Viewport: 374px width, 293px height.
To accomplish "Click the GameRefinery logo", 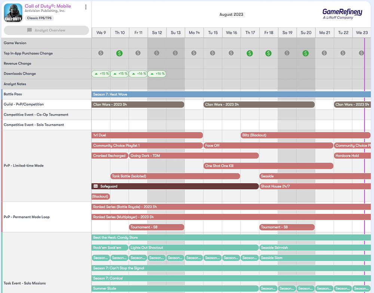I will coord(342,14).
